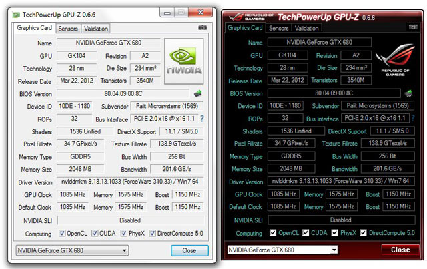
Task: Click the GPU-Z app icon in the left title bar
Action: coord(16,15)
